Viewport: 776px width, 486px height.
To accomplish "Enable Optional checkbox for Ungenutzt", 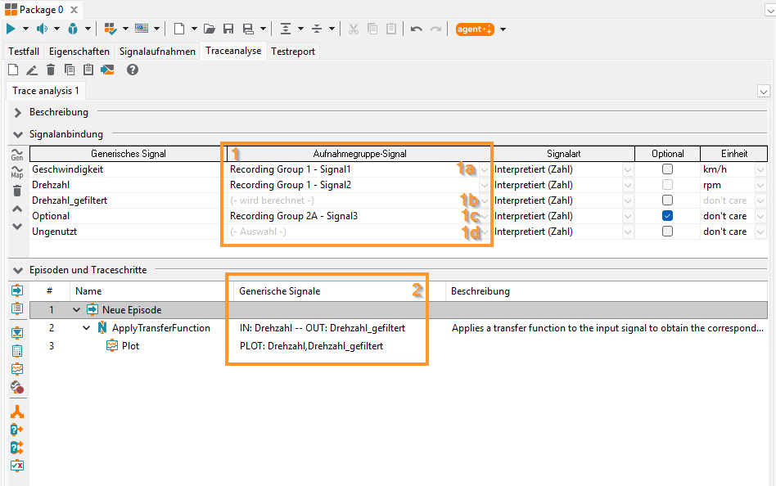I will pos(667,231).
